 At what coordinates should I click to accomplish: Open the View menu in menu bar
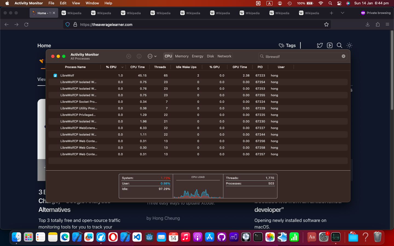coord(76,3)
